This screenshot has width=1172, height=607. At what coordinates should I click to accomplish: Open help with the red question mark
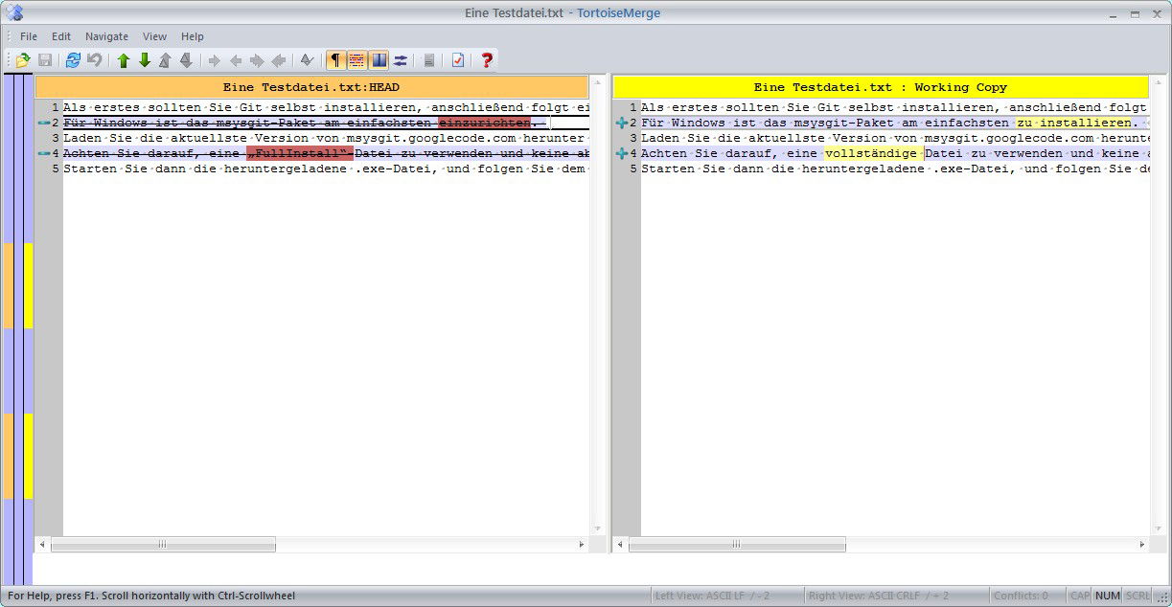tap(487, 60)
